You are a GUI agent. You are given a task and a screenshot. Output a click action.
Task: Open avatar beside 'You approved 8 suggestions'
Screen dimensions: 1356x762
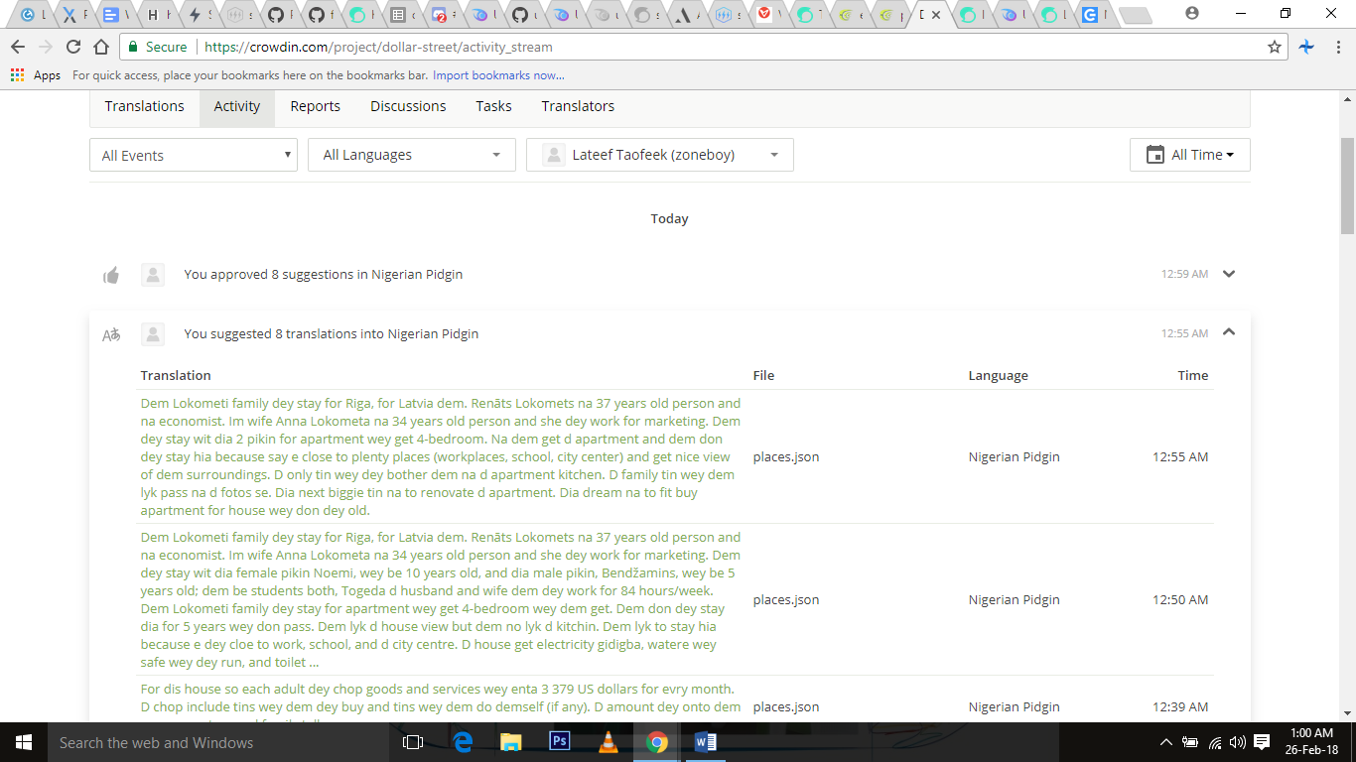point(153,275)
